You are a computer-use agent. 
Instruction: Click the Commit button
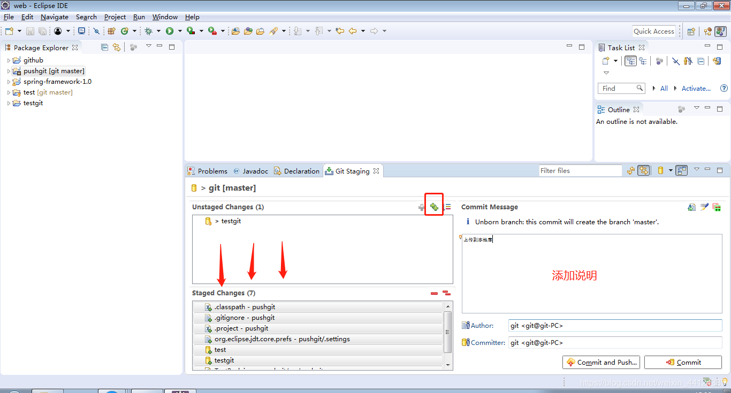[683, 362]
